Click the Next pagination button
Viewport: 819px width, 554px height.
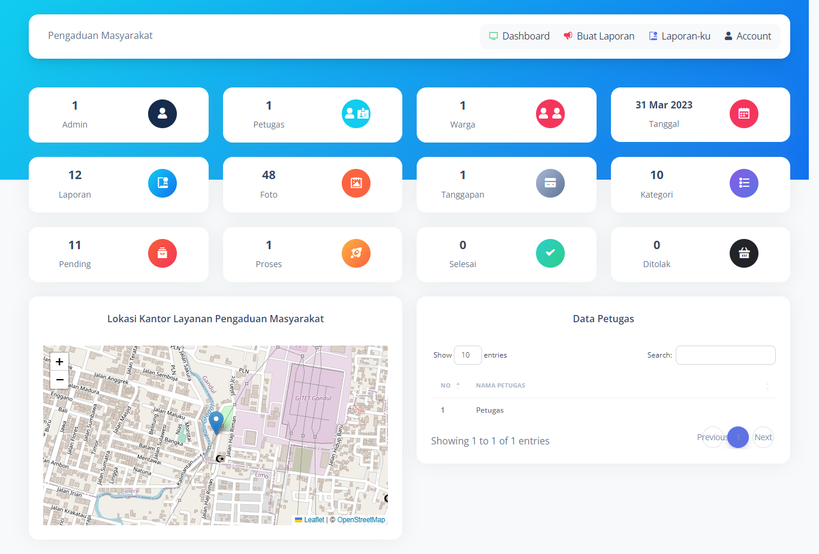pos(763,437)
